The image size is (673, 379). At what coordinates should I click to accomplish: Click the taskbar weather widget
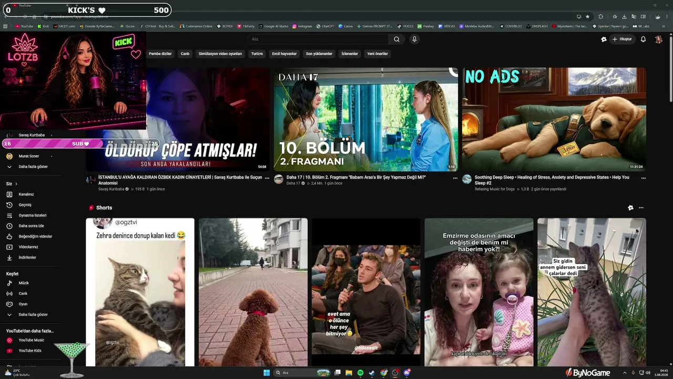click(x=17, y=373)
